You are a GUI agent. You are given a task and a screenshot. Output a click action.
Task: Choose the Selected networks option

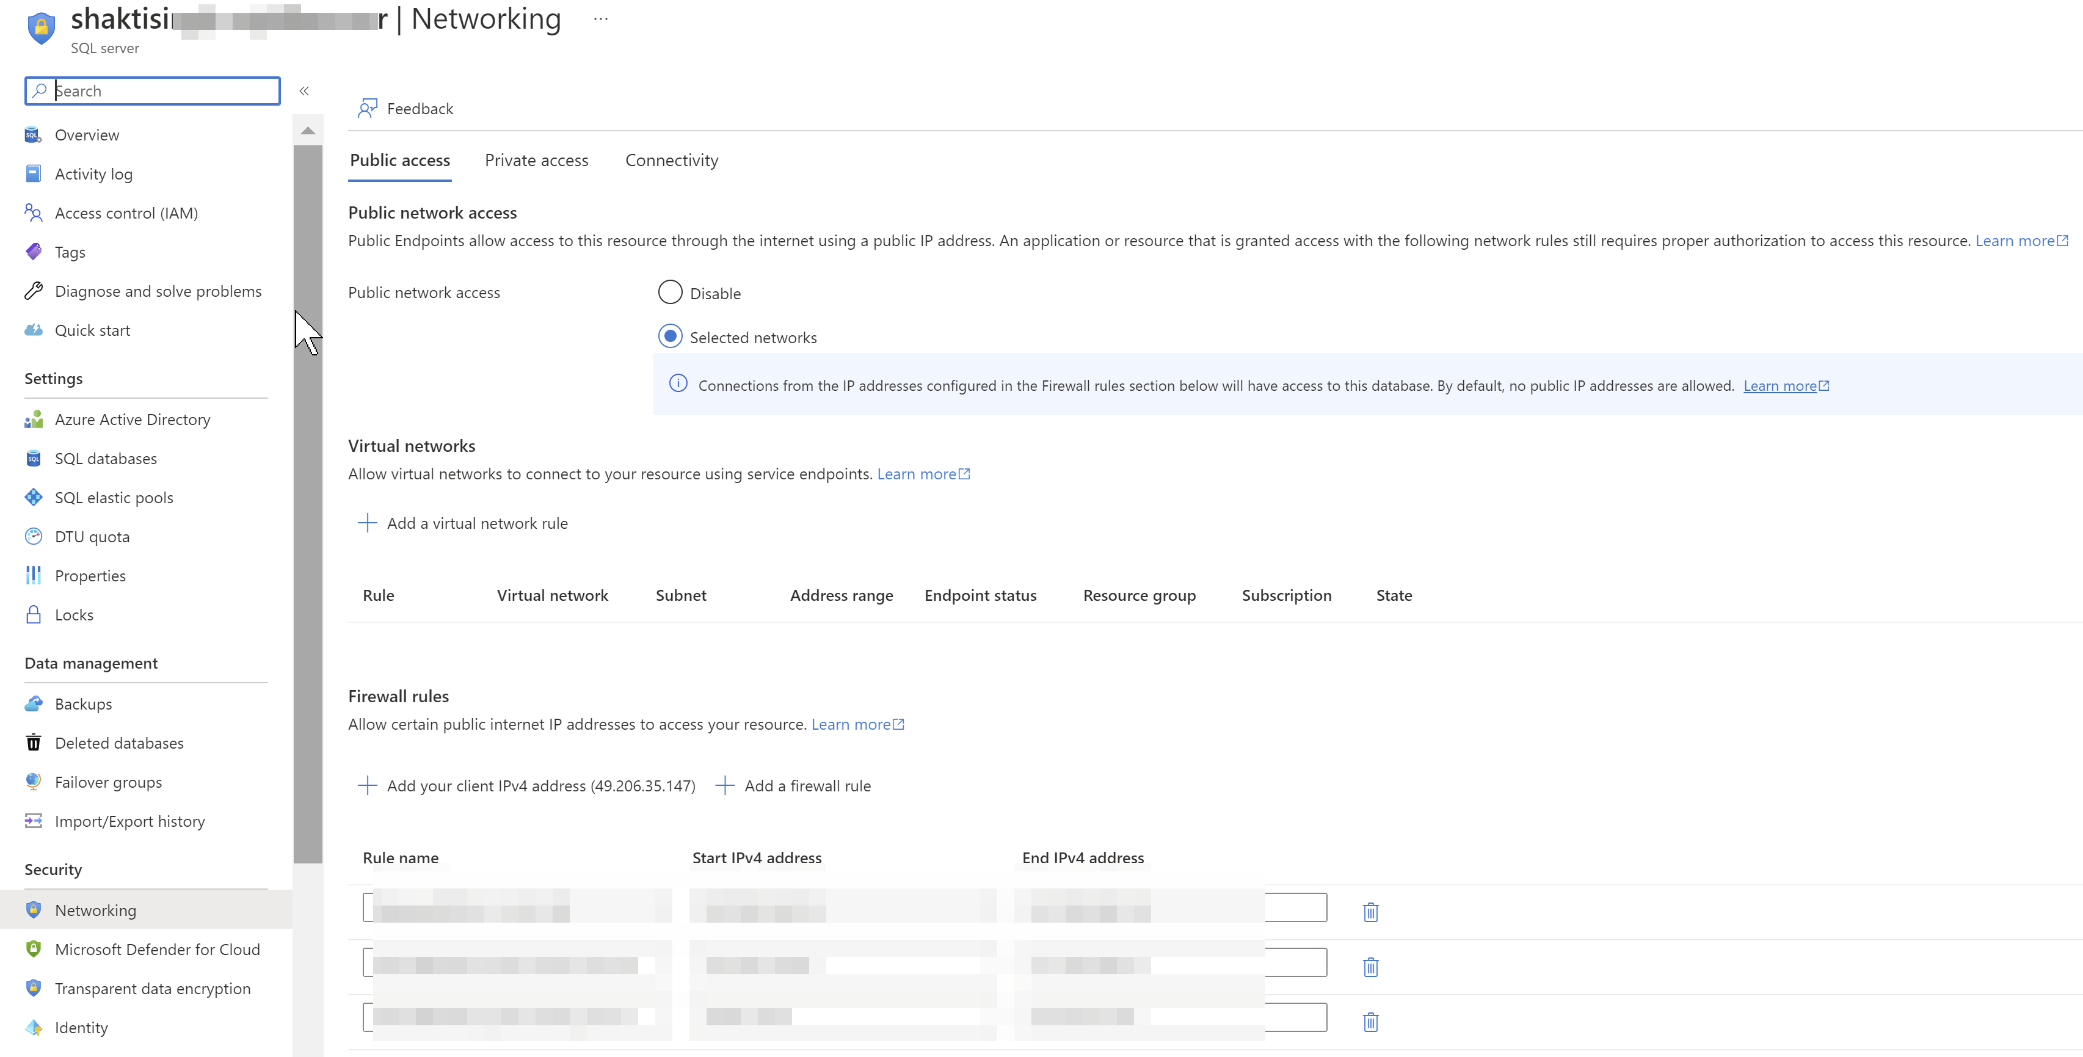[x=669, y=336]
